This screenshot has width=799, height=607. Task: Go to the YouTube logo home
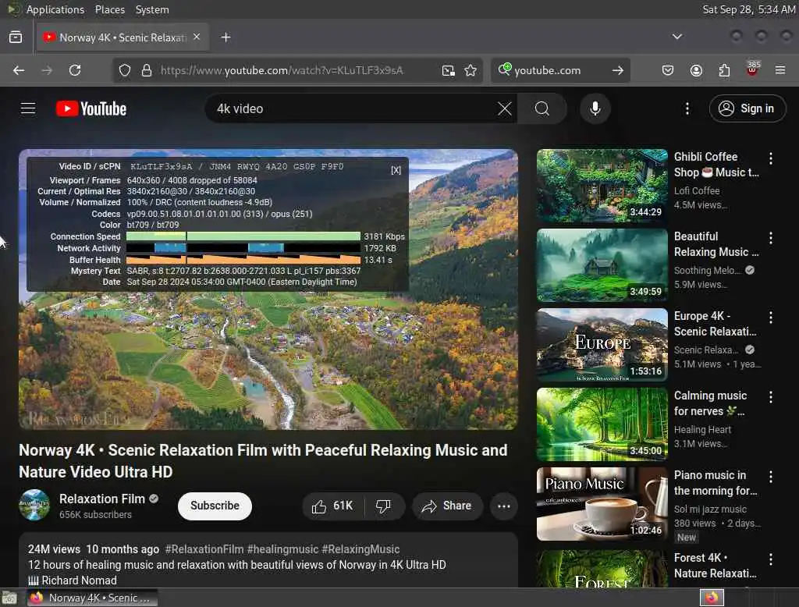click(x=91, y=108)
